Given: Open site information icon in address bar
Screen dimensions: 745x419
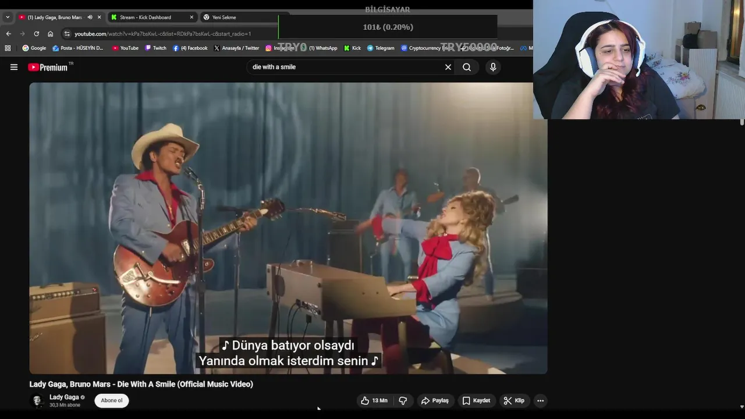Looking at the screenshot, I should pos(67,34).
